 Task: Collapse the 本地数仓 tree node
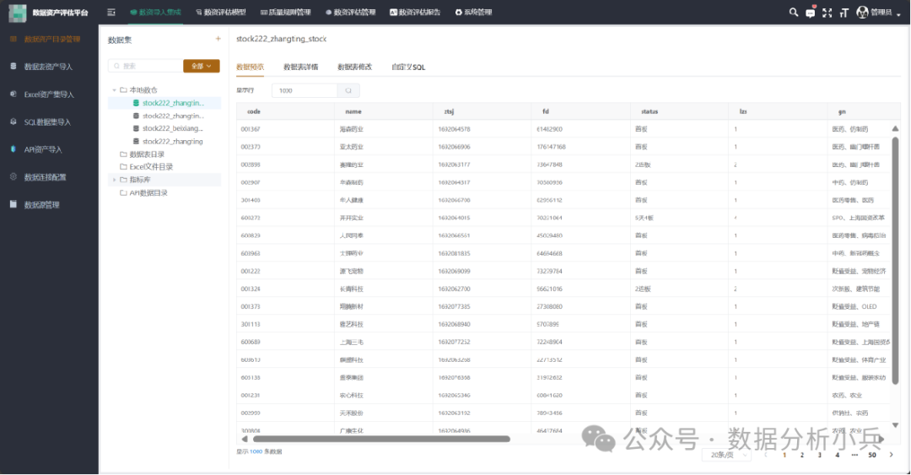click(x=114, y=90)
